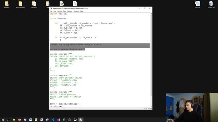Click the IDLE window title bar icon

point(51,8)
